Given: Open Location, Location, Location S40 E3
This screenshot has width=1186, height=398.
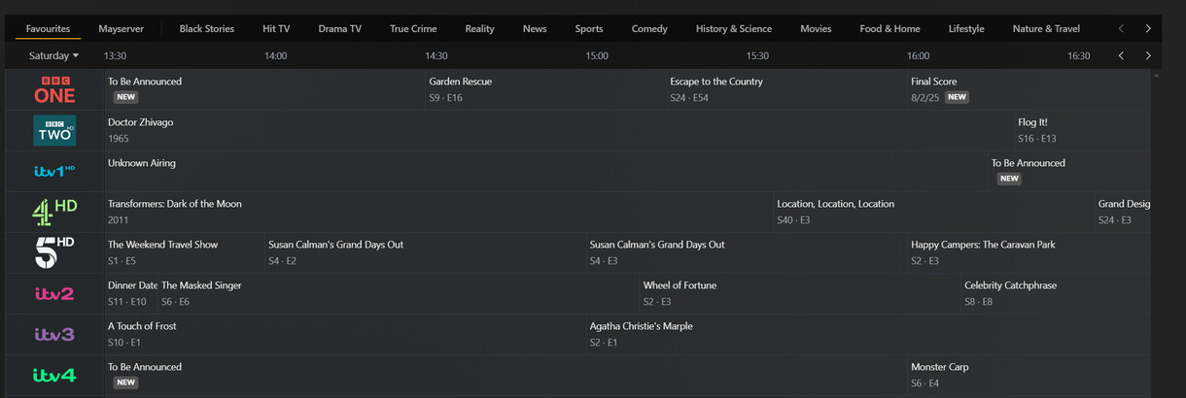Looking at the screenshot, I should pyautogui.click(x=934, y=212).
